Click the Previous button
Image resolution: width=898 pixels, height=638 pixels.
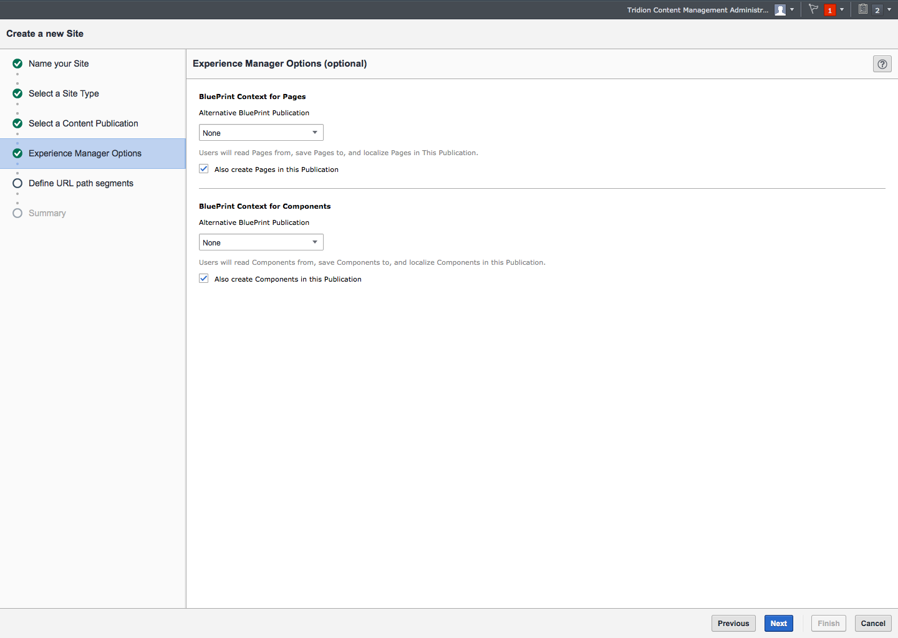tap(733, 623)
